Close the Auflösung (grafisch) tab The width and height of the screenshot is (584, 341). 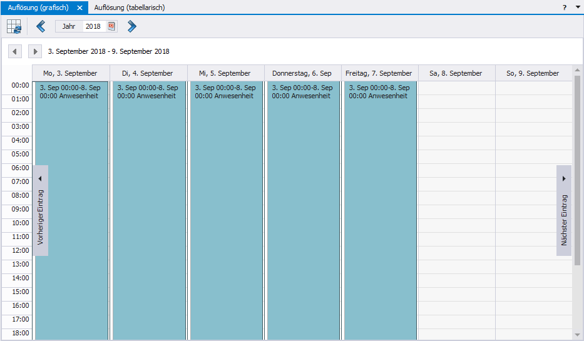[79, 8]
